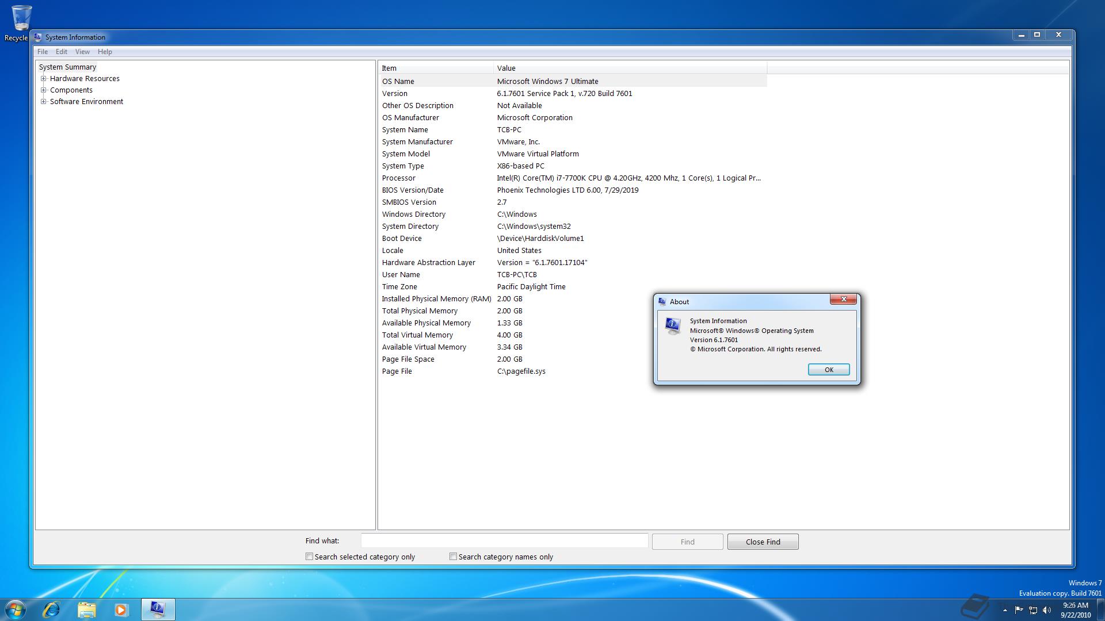Select System Summary tree item
The image size is (1105, 621).
(x=67, y=67)
